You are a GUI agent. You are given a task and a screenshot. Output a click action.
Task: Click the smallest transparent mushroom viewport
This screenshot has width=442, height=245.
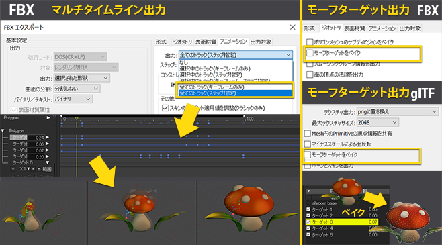tap(44, 213)
